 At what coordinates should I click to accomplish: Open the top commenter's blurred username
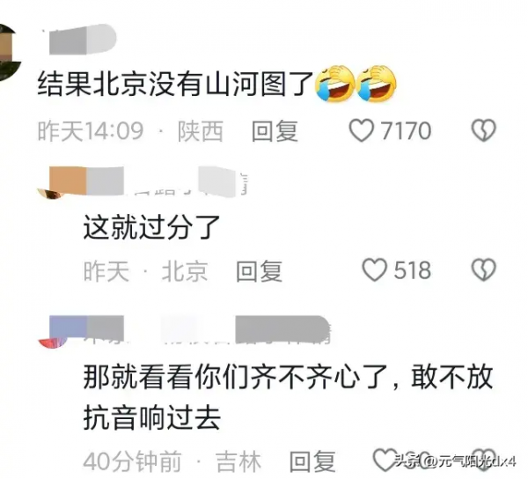point(83,39)
